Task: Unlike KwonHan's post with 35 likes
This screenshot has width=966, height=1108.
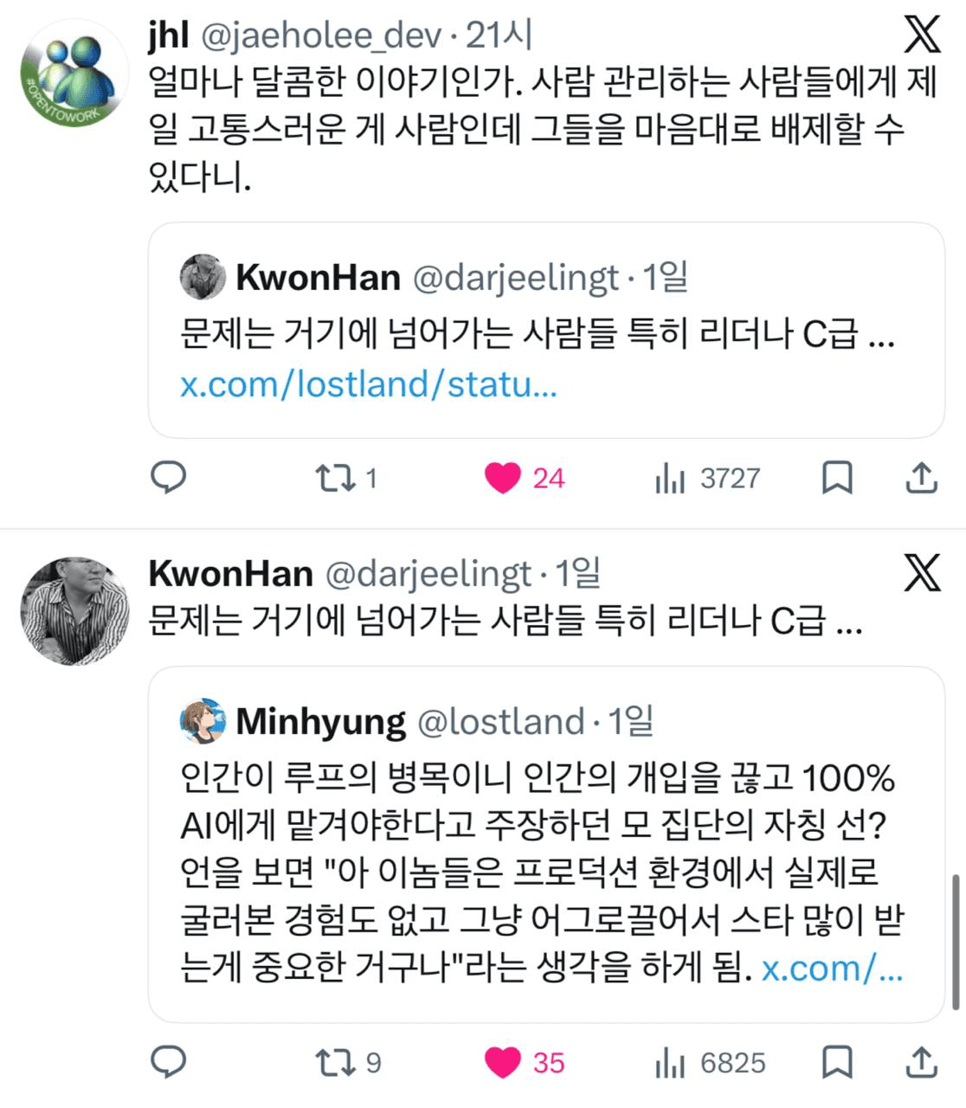Action: click(503, 1062)
